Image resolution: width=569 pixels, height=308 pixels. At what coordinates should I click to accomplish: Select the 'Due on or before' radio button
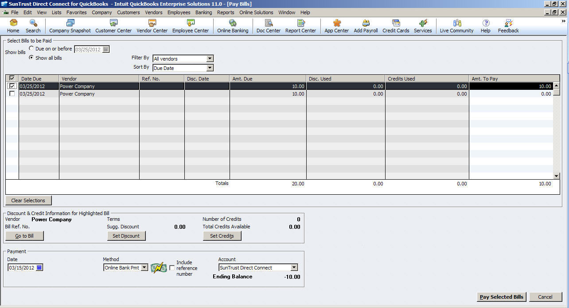click(x=31, y=49)
